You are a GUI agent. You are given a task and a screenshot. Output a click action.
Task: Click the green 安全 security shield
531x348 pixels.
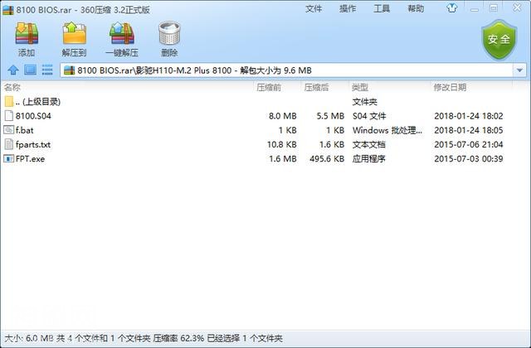pos(499,39)
